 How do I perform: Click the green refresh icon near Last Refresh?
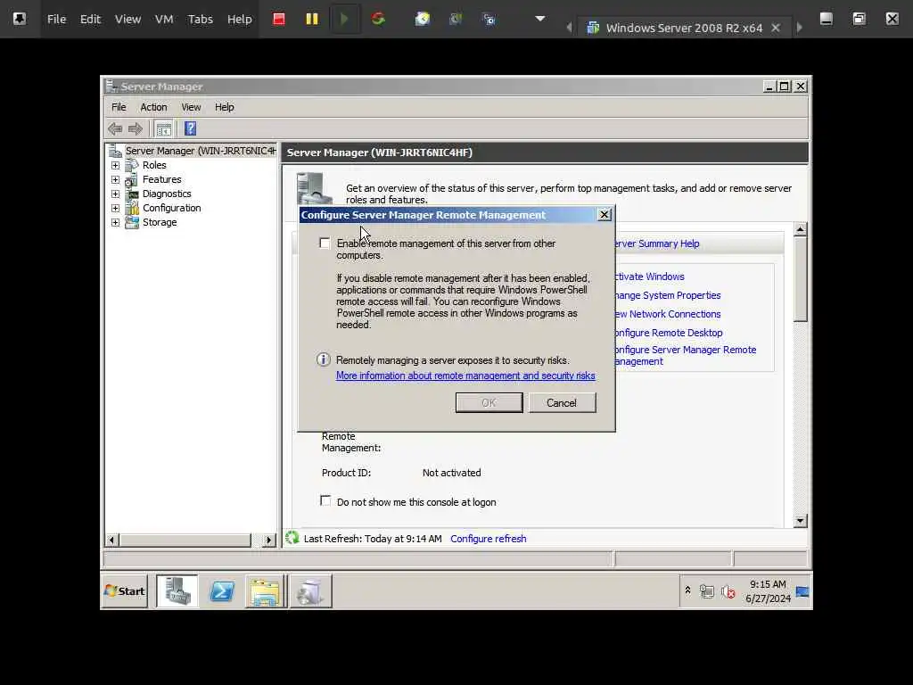292,538
